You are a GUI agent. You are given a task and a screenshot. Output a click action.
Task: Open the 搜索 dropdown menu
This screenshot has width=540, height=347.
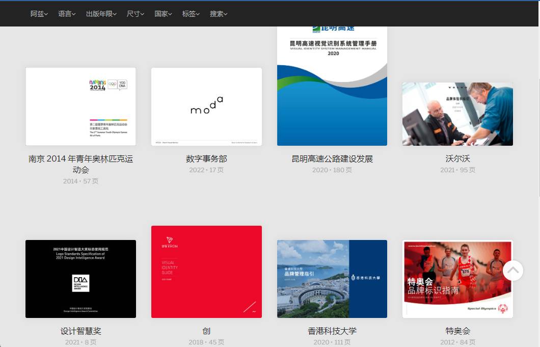point(219,14)
